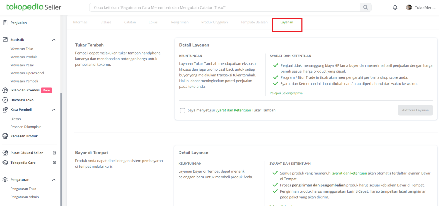This screenshot has height=206, width=439.
Task: Collapse the Statistik menu section
Action: 54,40
